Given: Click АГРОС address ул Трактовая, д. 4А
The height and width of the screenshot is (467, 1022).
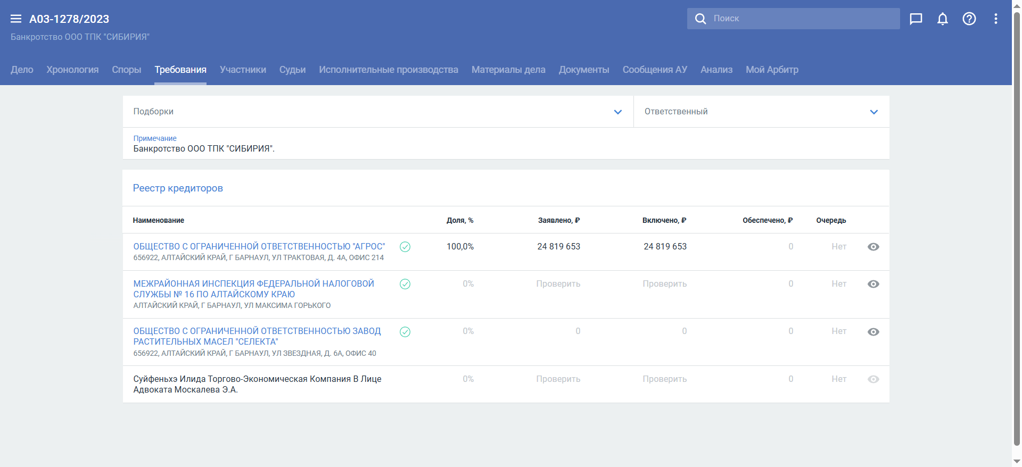Looking at the screenshot, I should (258, 258).
